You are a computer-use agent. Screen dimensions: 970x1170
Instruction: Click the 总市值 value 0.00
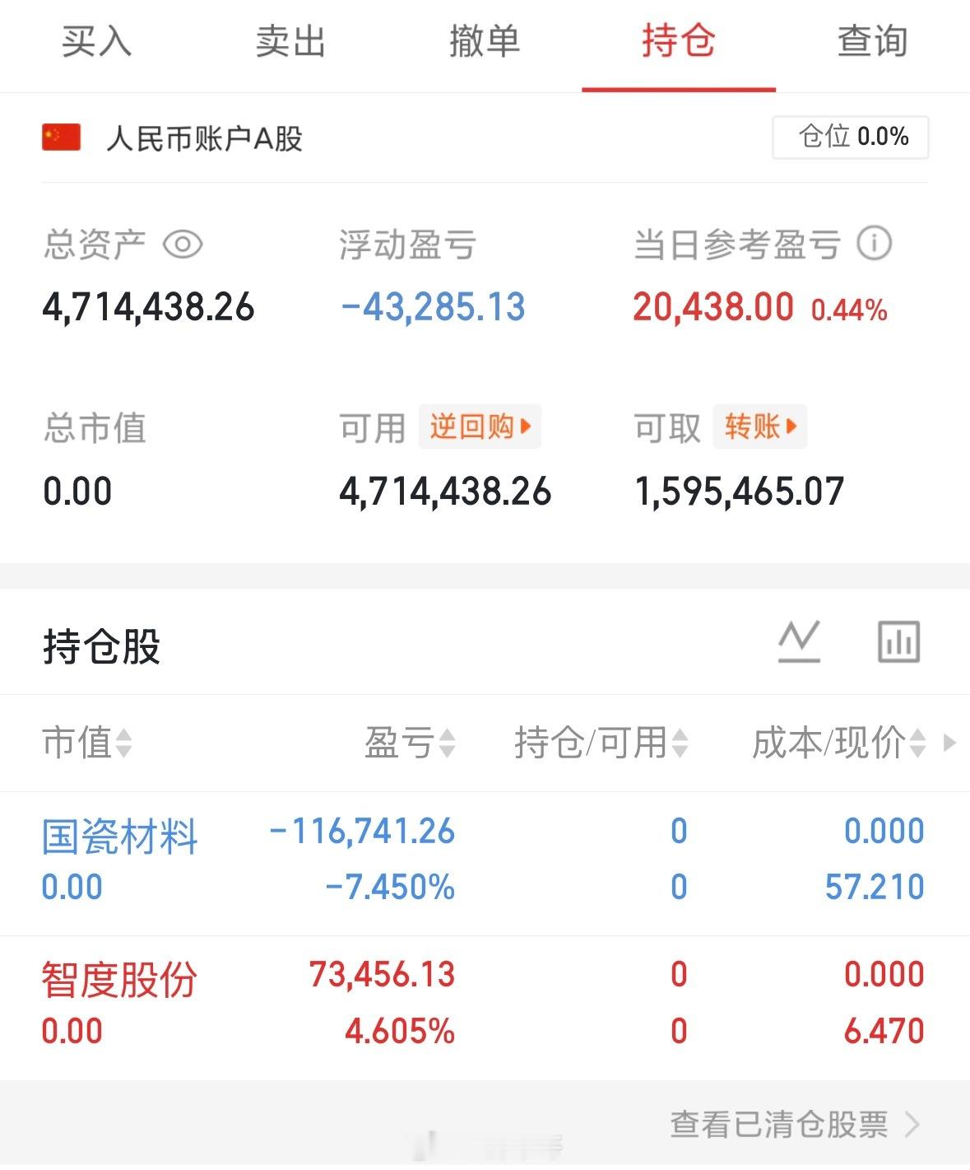(77, 492)
